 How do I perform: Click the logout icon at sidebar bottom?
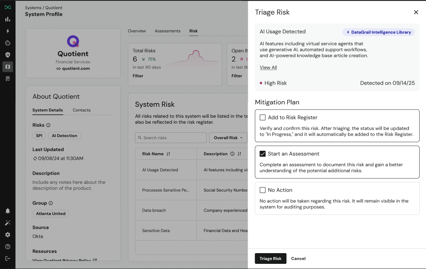[x=8, y=258]
